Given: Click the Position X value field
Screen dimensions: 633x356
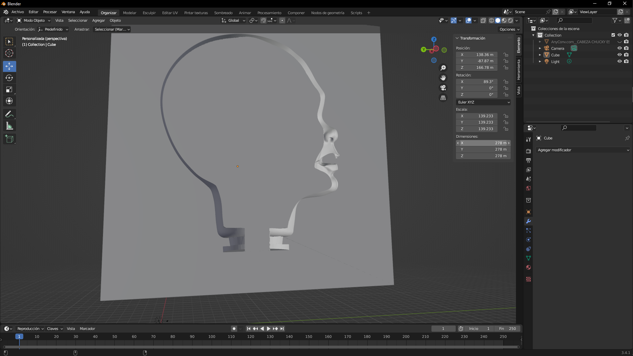Looking at the screenshot, I should point(477,55).
